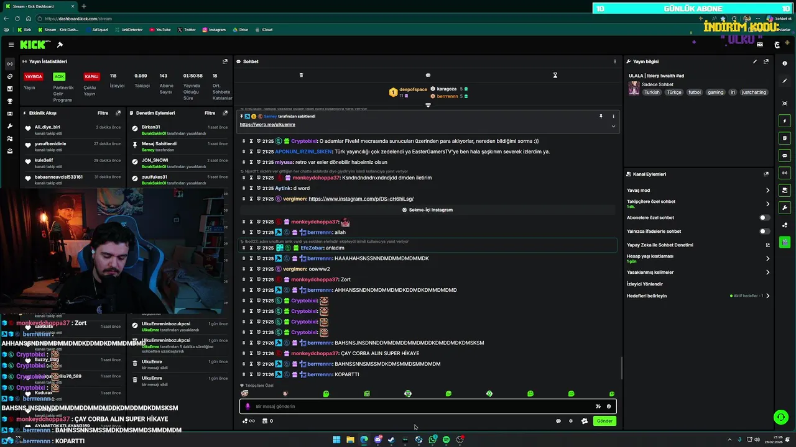Open the pinned worp.me/ulkuemre link

[267, 125]
